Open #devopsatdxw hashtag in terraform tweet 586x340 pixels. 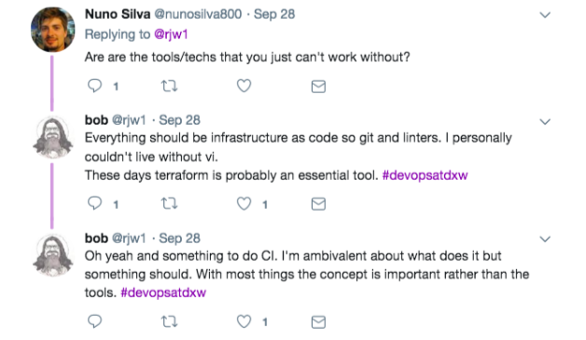425,175
